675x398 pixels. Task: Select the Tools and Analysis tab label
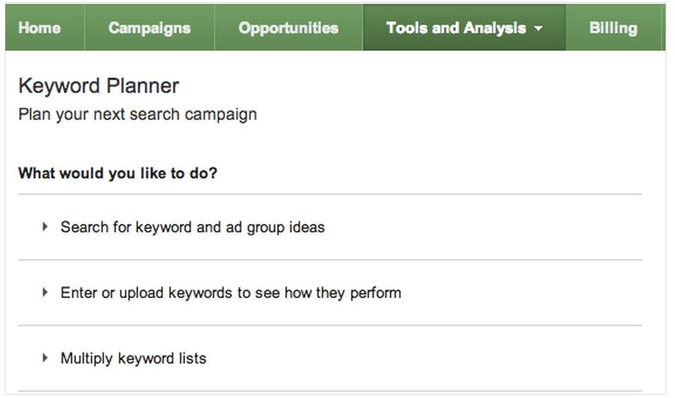pos(456,28)
